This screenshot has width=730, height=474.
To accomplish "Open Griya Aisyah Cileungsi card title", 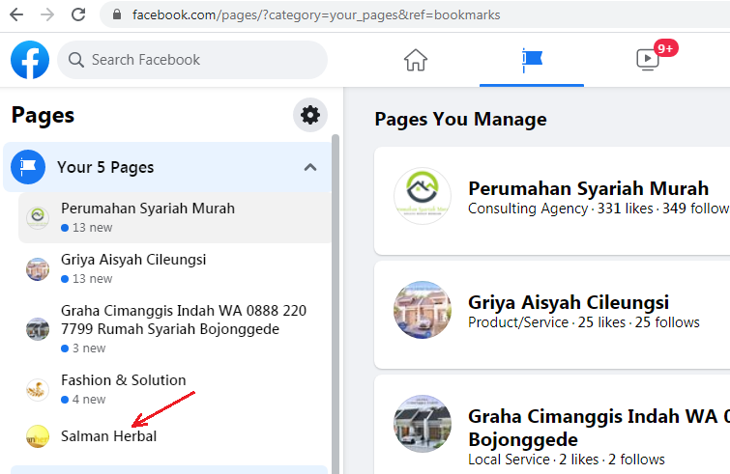I will (x=569, y=302).
